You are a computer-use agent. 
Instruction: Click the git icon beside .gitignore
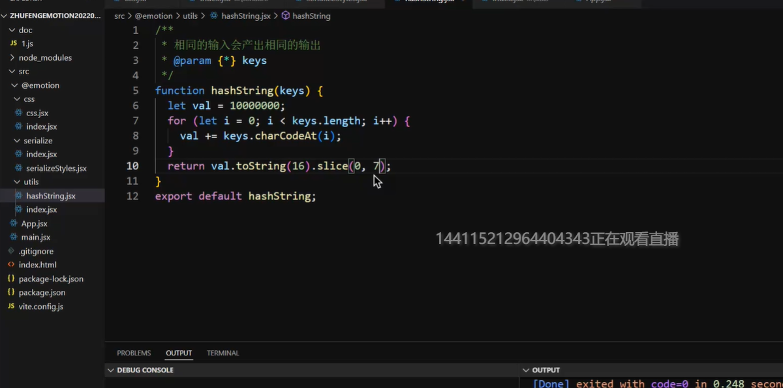[x=12, y=251]
